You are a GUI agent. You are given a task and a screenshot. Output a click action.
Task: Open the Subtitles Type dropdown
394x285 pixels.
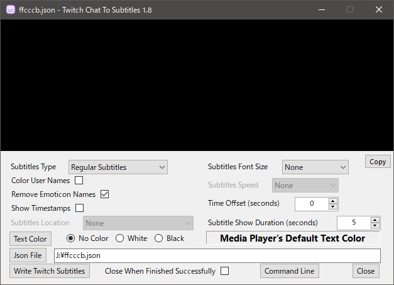(x=118, y=167)
